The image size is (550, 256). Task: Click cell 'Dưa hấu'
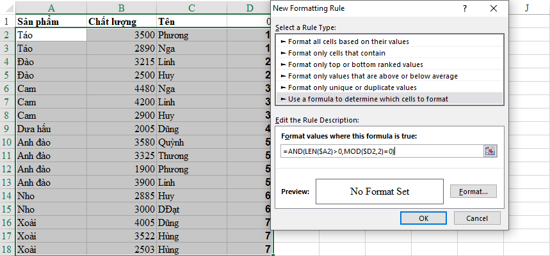coord(51,129)
